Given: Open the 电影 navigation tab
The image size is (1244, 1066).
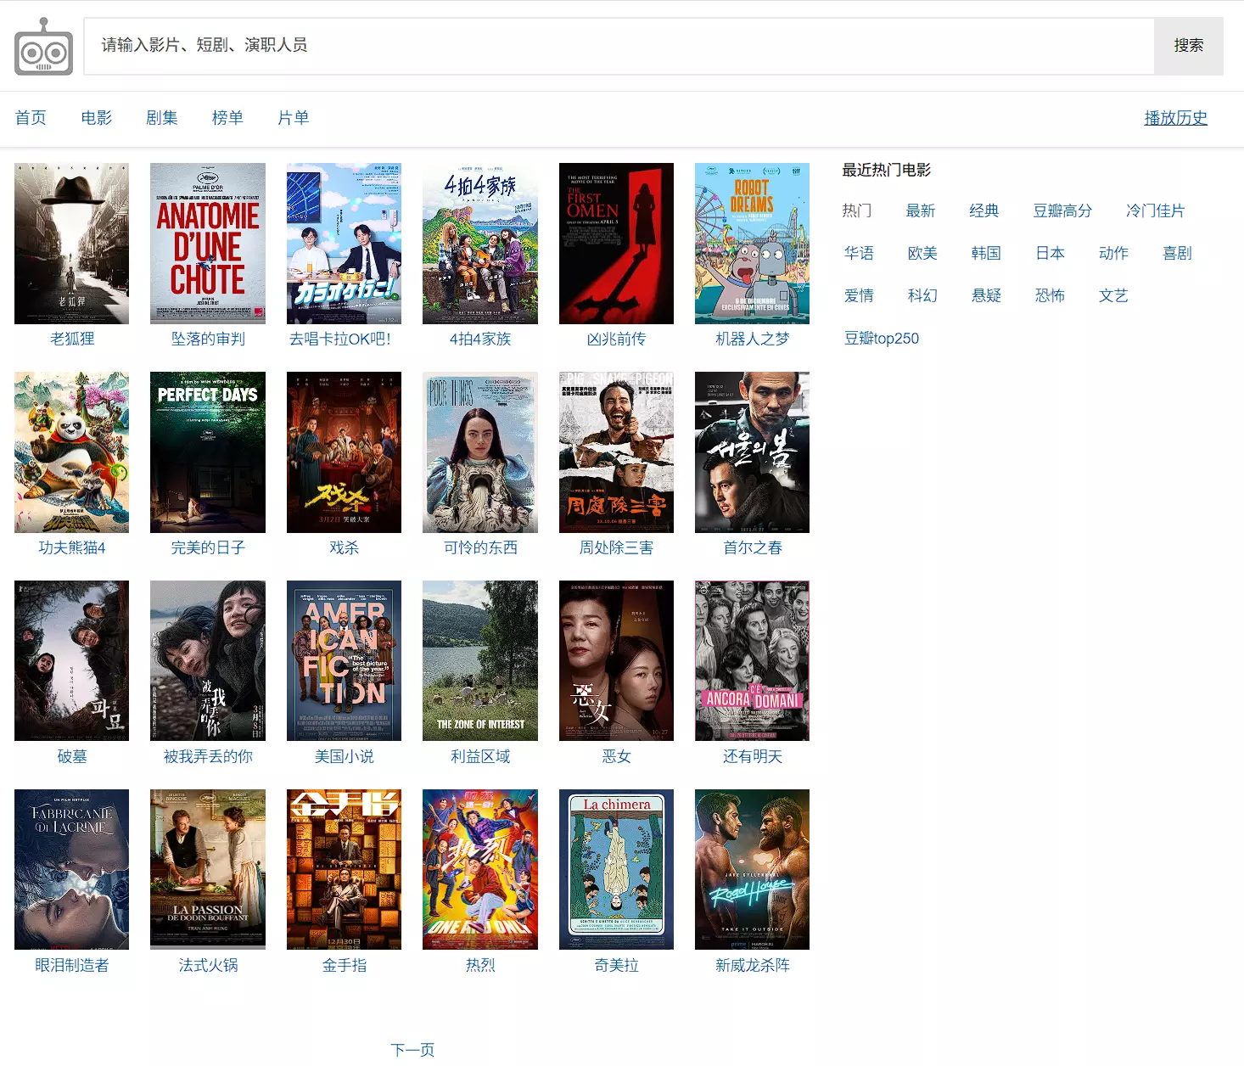Looking at the screenshot, I should tap(96, 118).
